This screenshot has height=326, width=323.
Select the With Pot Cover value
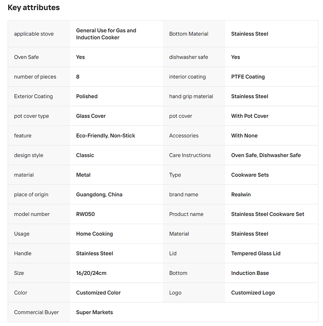coord(250,116)
